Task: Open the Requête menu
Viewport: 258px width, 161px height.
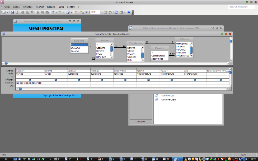Action: coord(51,7)
